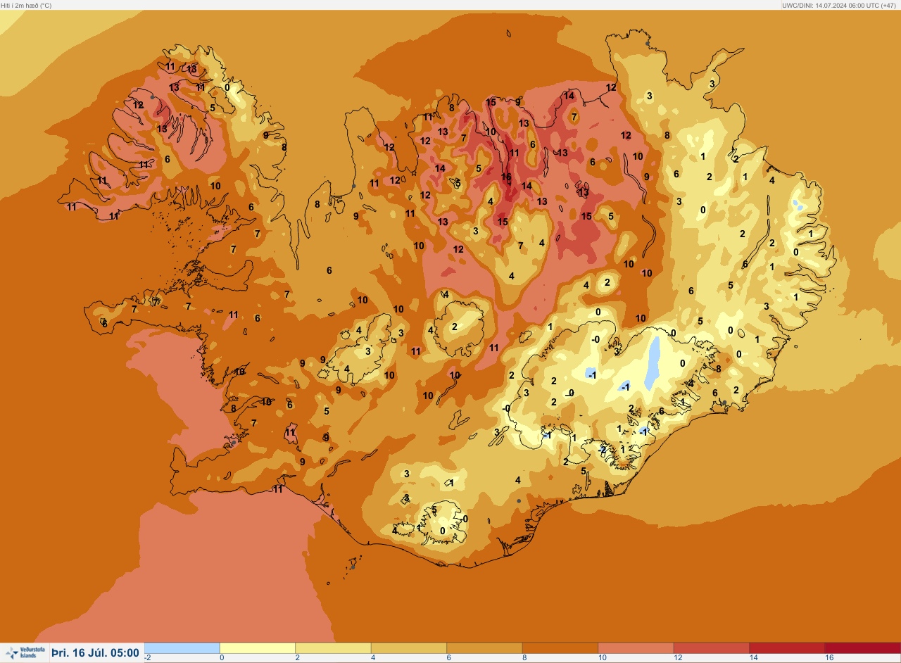
Task: Pick the 14 to 16 legend color swatch
Action: click(787, 648)
